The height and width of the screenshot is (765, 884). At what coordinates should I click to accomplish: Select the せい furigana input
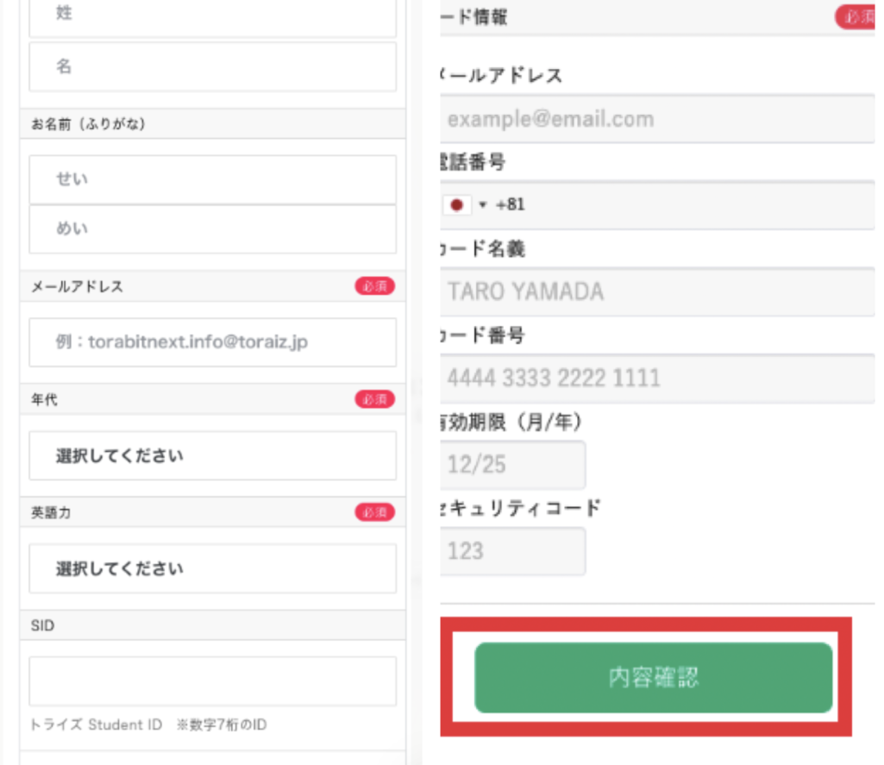point(212,179)
